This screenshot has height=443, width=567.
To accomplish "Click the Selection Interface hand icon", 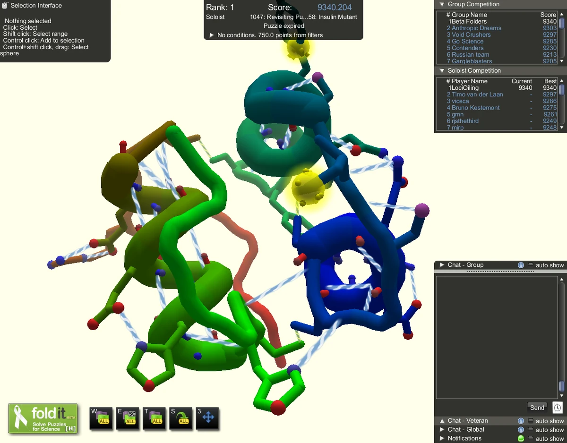I will click(5, 5).
